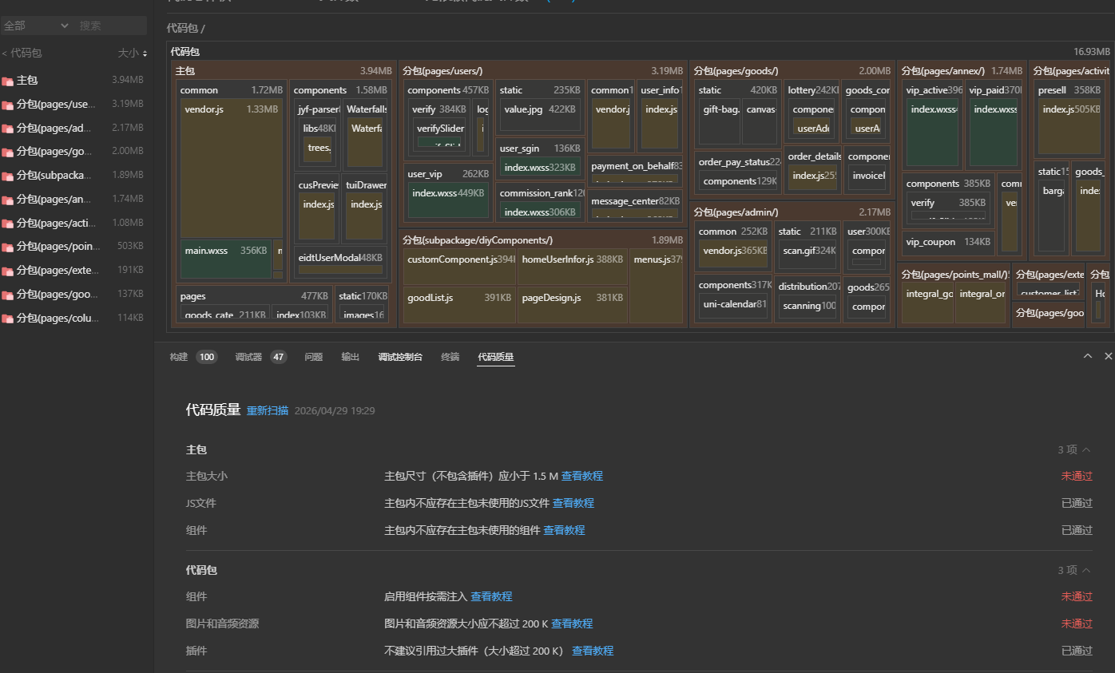Switch to the 构建 tab
Viewport: 1115px width, 673px height.
(x=179, y=357)
